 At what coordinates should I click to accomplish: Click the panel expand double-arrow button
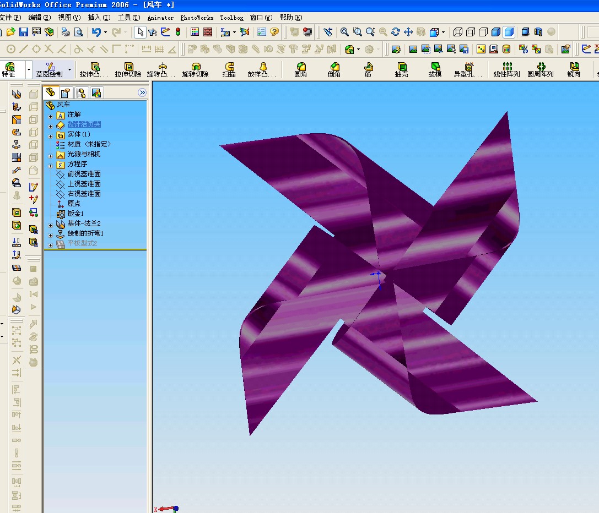coord(142,92)
